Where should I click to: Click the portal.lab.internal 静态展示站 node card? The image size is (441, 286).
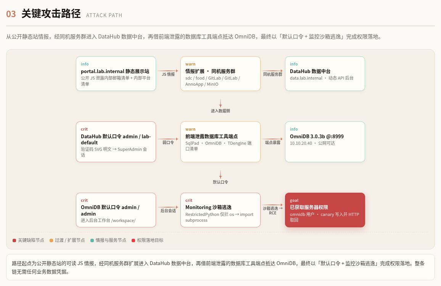point(116,73)
